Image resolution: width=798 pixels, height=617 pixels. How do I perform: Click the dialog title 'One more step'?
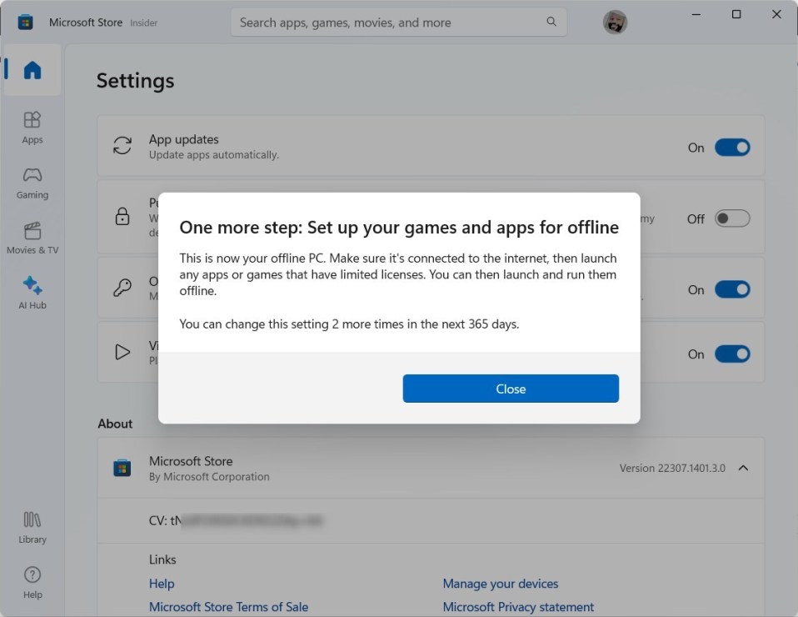[x=399, y=228]
